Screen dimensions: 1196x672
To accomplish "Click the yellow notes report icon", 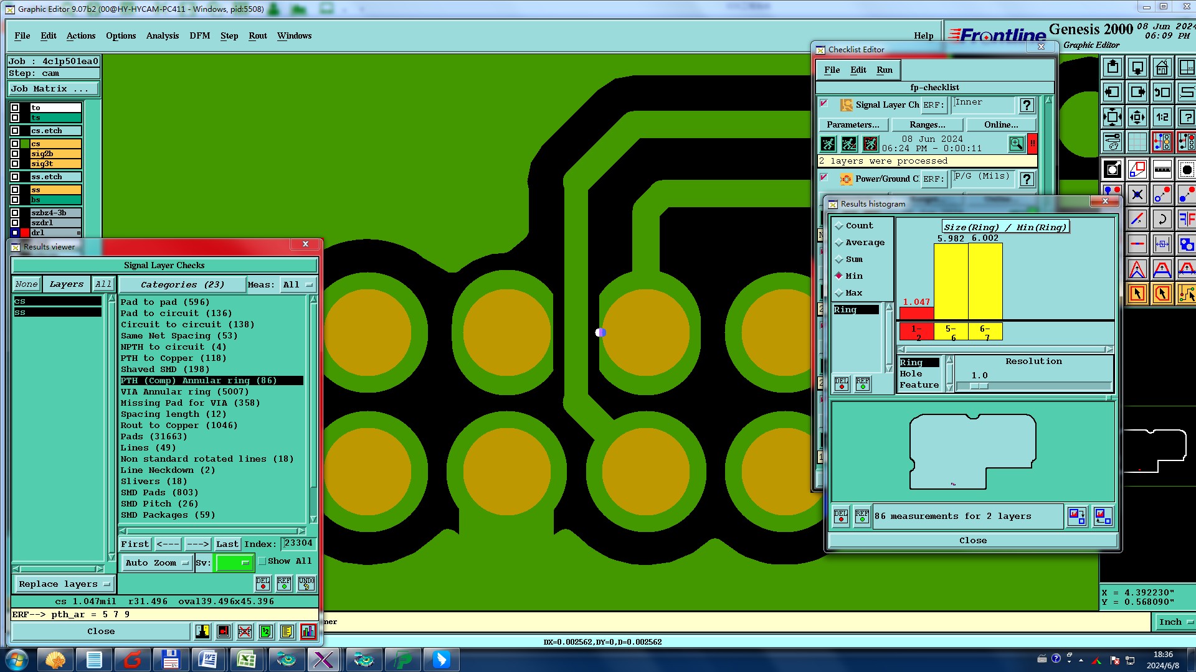I will click(287, 632).
